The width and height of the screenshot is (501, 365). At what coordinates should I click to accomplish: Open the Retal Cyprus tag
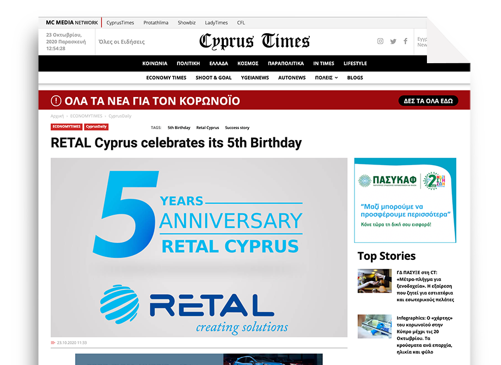(x=207, y=127)
